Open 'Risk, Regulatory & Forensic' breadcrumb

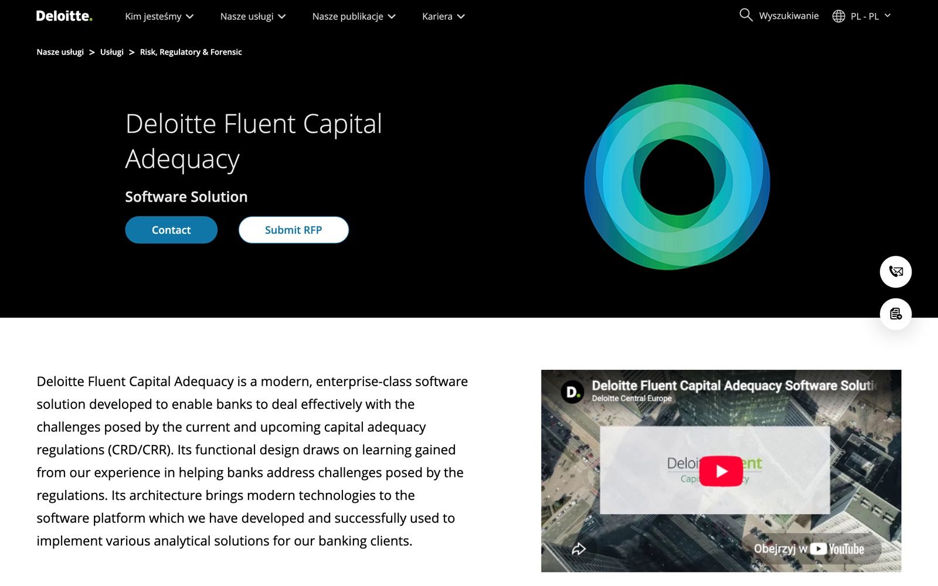[x=191, y=52]
